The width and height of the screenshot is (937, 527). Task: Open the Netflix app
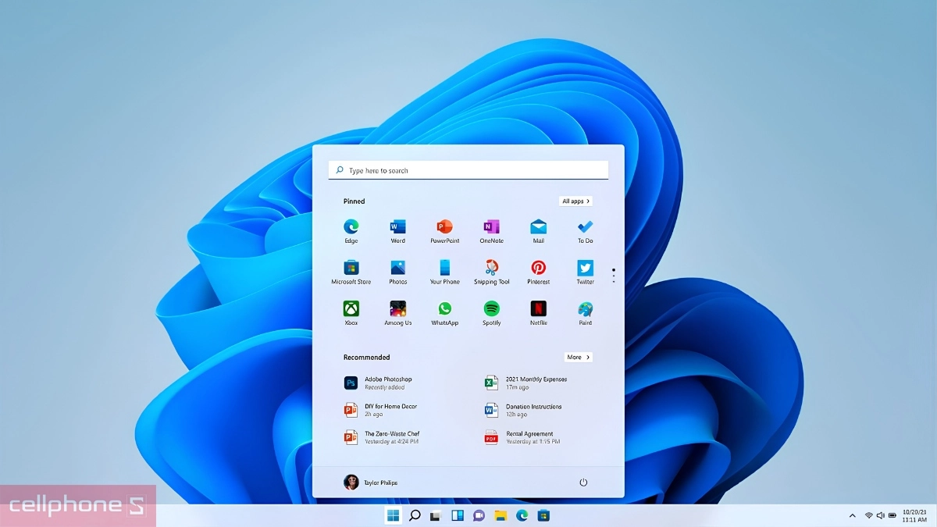pos(539,312)
